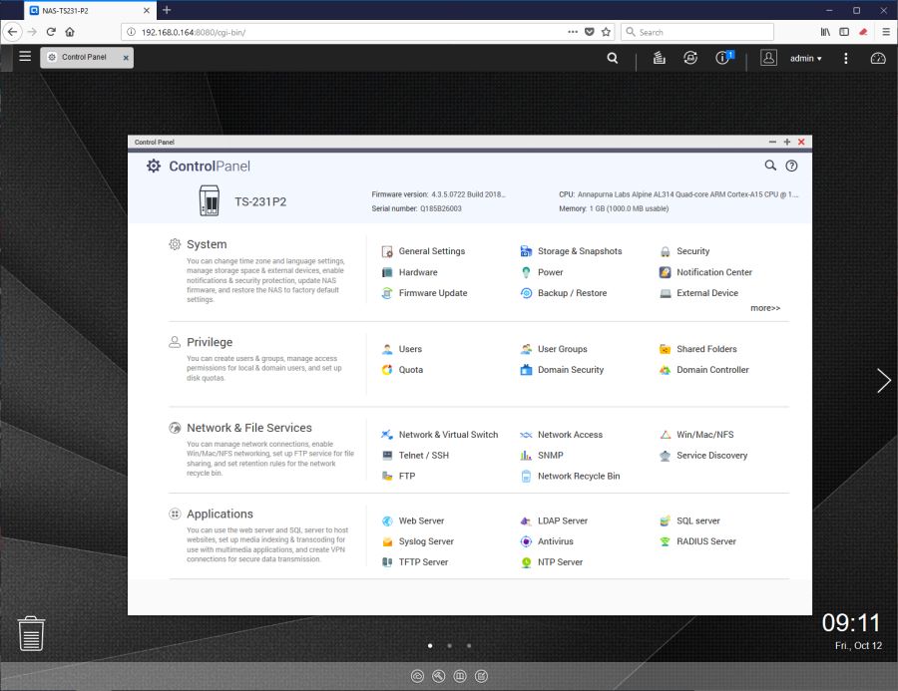Click the Win/Mac/NFS icon
Screen dimensions: 898x691
click(x=665, y=435)
